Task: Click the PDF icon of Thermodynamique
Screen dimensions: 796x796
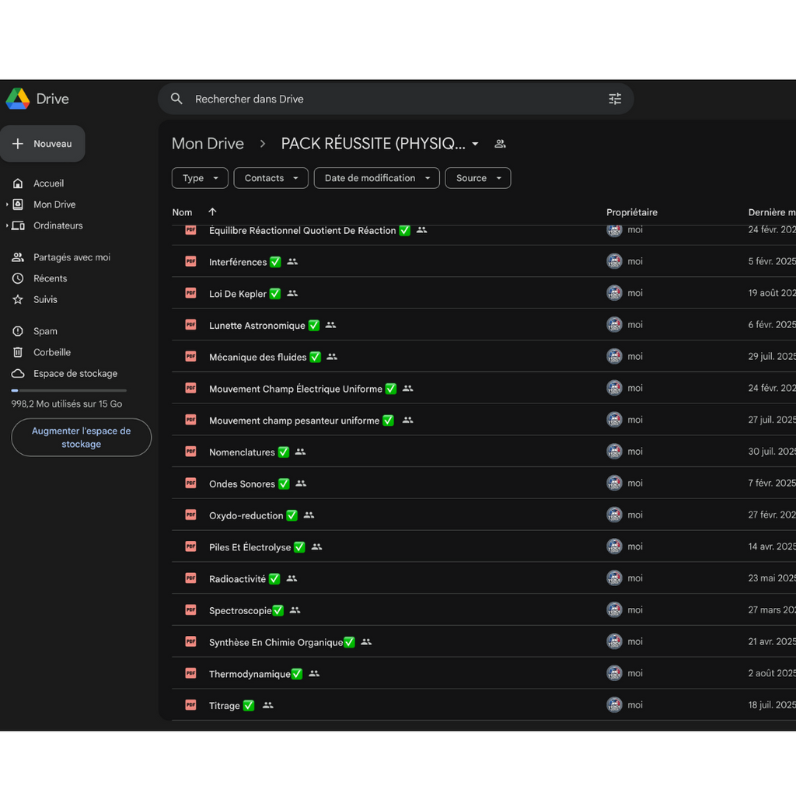Action: coord(190,673)
